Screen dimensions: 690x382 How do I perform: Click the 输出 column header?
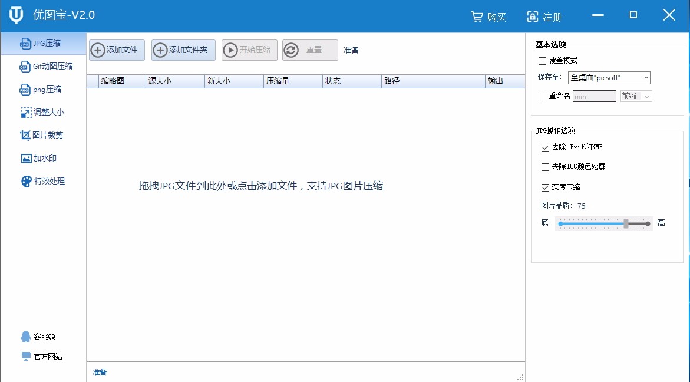coord(505,81)
